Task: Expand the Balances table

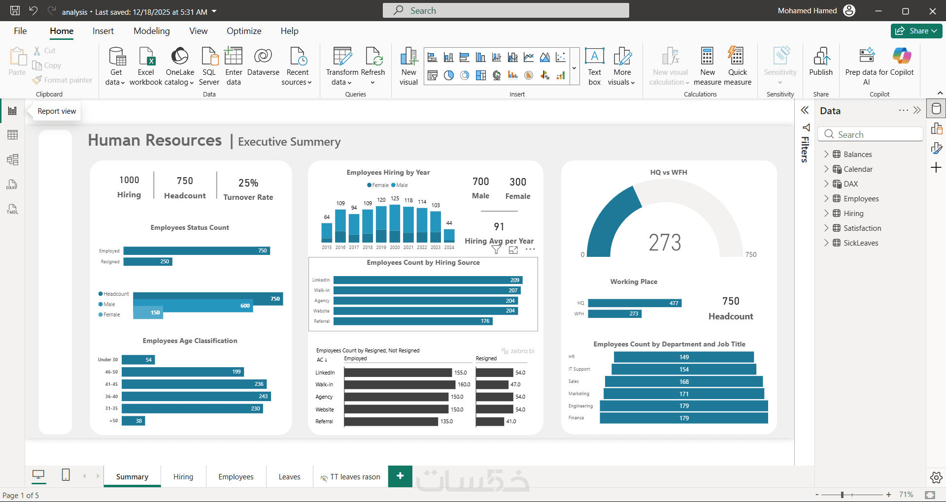Action: (826, 155)
